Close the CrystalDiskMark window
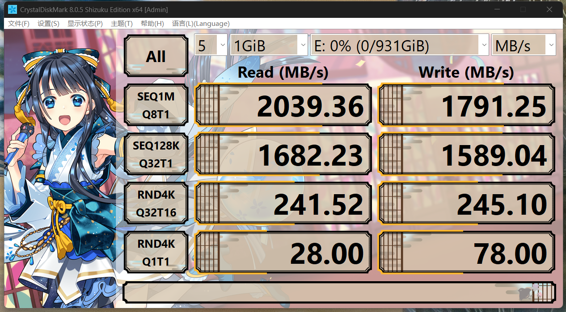This screenshot has height=312, width=566. 549,9
